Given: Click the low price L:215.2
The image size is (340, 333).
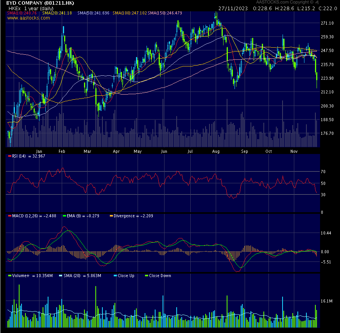Looking at the screenshot, I should pyautogui.click(x=306, y=9).
